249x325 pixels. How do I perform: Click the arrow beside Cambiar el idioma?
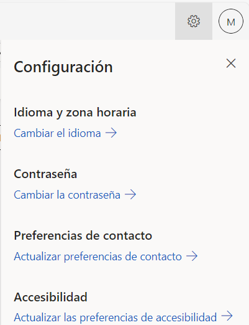click(111, 133)
